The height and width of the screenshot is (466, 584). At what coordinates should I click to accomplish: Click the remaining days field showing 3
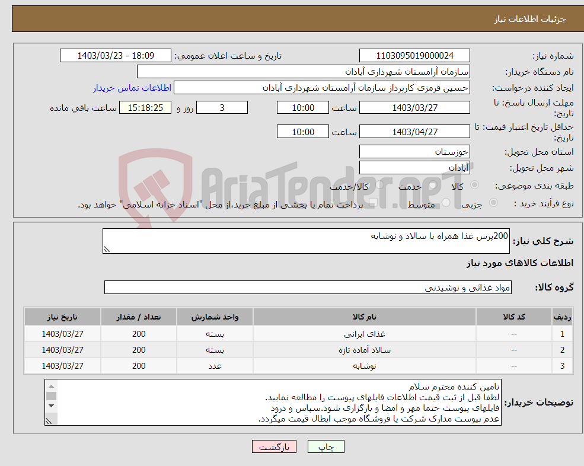(x=222, y=108)
